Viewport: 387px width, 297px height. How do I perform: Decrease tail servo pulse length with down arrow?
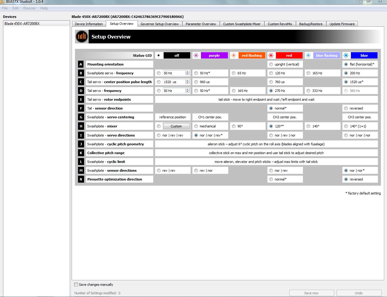(188, 83)
